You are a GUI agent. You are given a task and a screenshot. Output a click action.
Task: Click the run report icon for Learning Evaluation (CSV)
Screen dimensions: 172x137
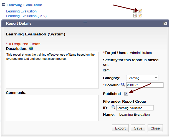click(135, 15)
